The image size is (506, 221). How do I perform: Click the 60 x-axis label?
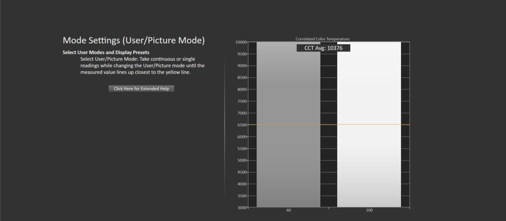[289, 210]
